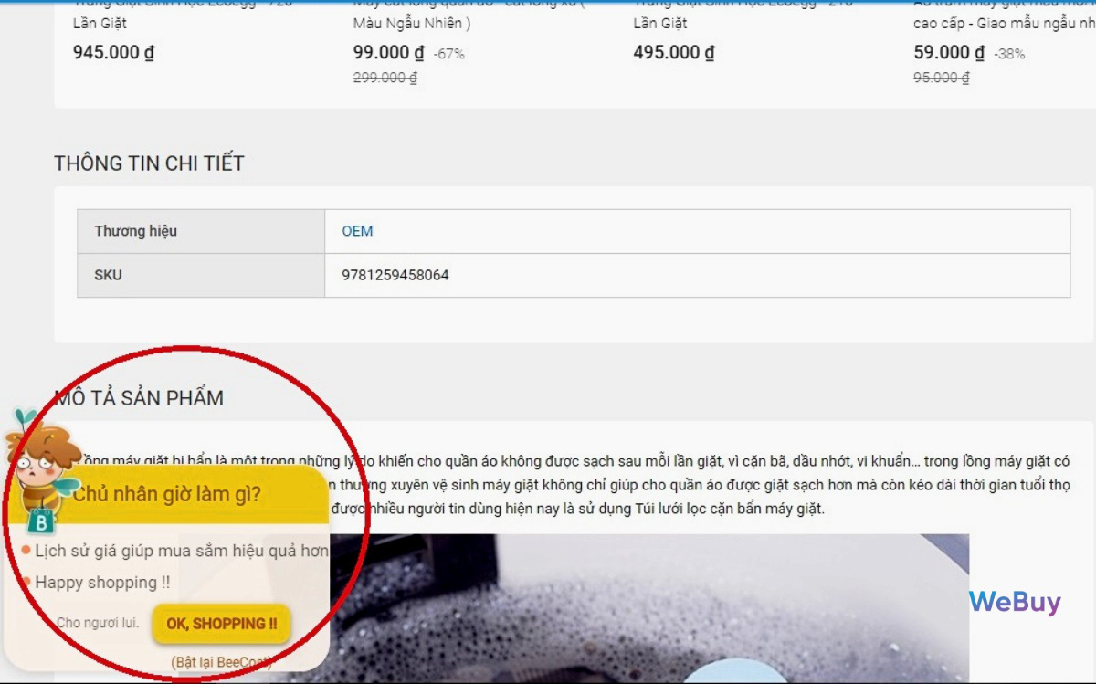Click the WeBuy logo watermark
Viewport: 1096px width, 684px height.
click(x=1015, y=602)
